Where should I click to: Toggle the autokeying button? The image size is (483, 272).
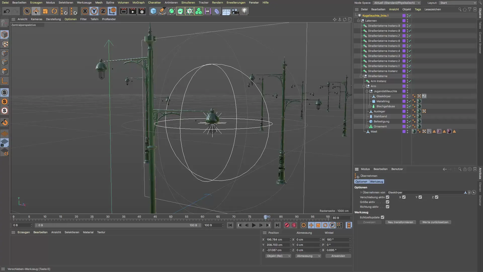pos(294,225)
